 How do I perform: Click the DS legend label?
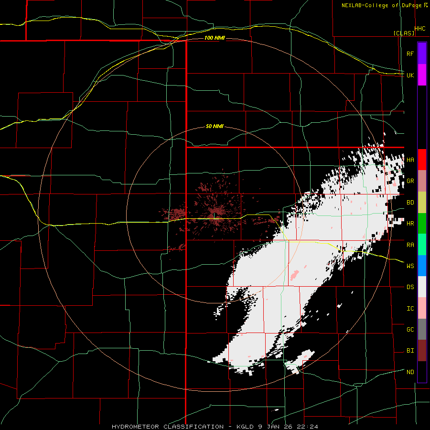point(410,287)
